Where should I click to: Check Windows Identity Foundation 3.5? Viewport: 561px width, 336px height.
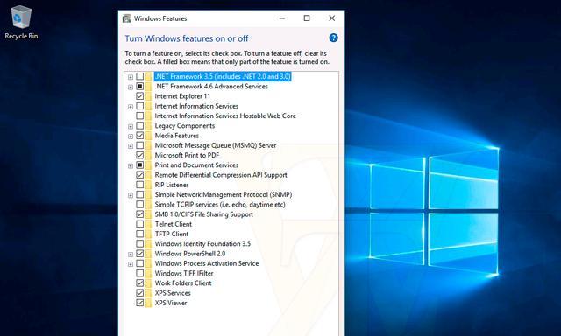pos(140,244)
